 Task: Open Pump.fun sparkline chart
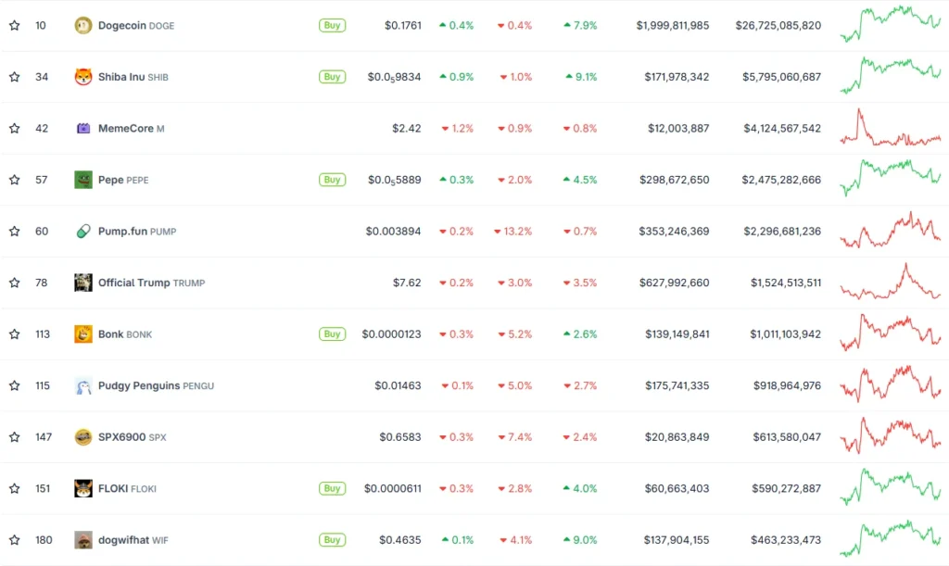click(x=891, y=230)
